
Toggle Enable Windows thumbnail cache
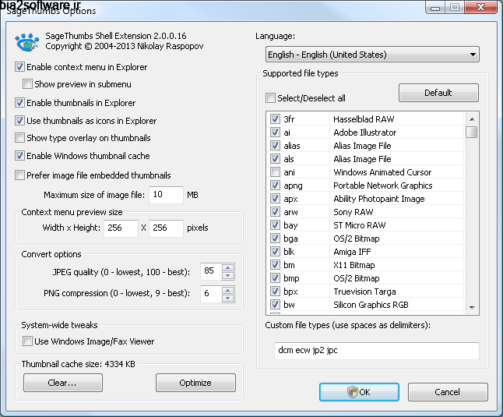[x=19, y=156]
